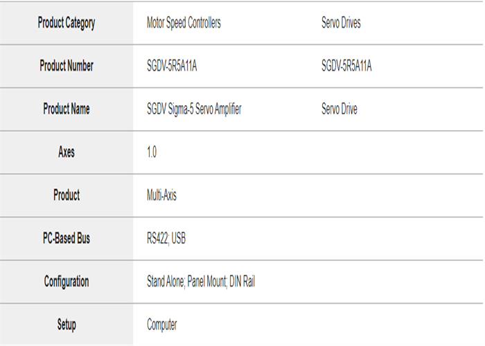Click the Product Category row label

coord(67,23)
